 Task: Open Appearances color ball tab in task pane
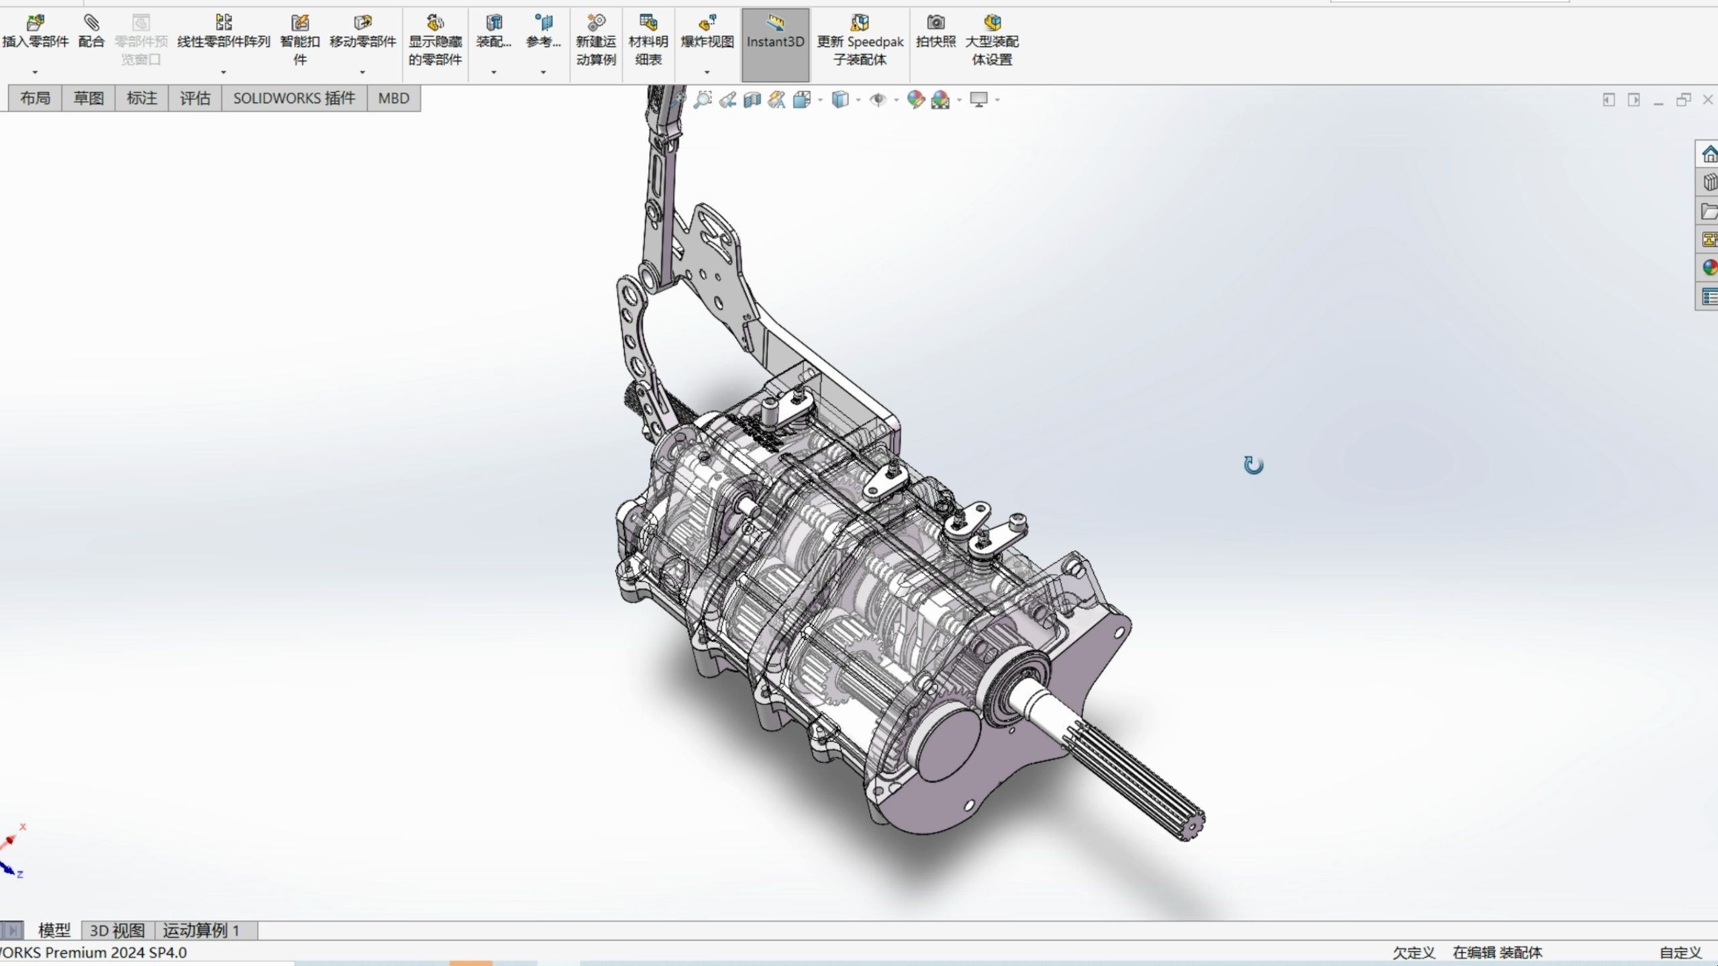point(1709,268)
